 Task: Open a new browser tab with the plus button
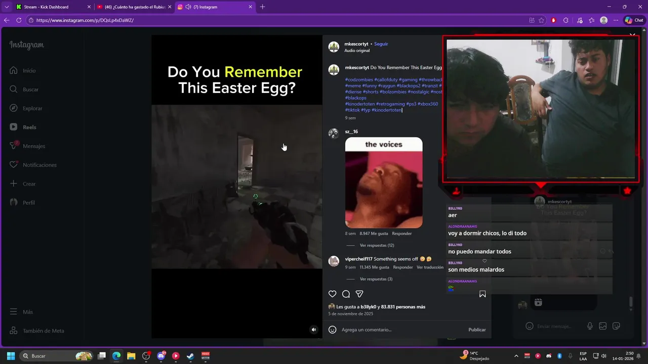click(262, 7)
